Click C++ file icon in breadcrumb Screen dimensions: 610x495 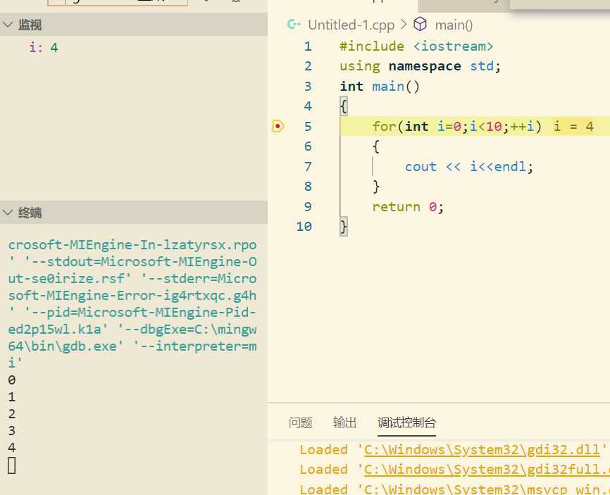click(x=294, y=25)
